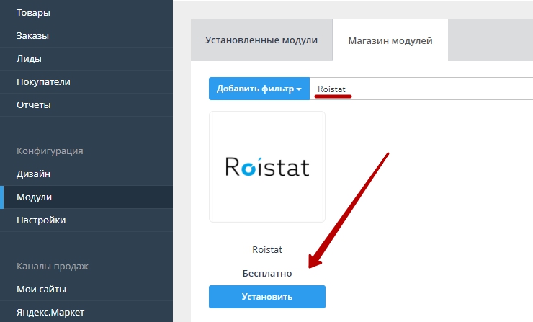The image size is (533, 322).
Task: Click the Roistat logo thumbnail
Action: click(266, 167)
